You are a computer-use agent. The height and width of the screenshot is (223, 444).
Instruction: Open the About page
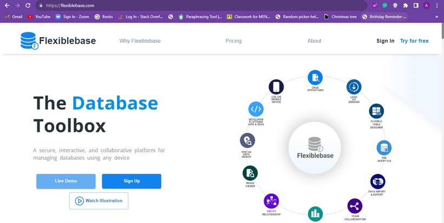coord(314,41)
